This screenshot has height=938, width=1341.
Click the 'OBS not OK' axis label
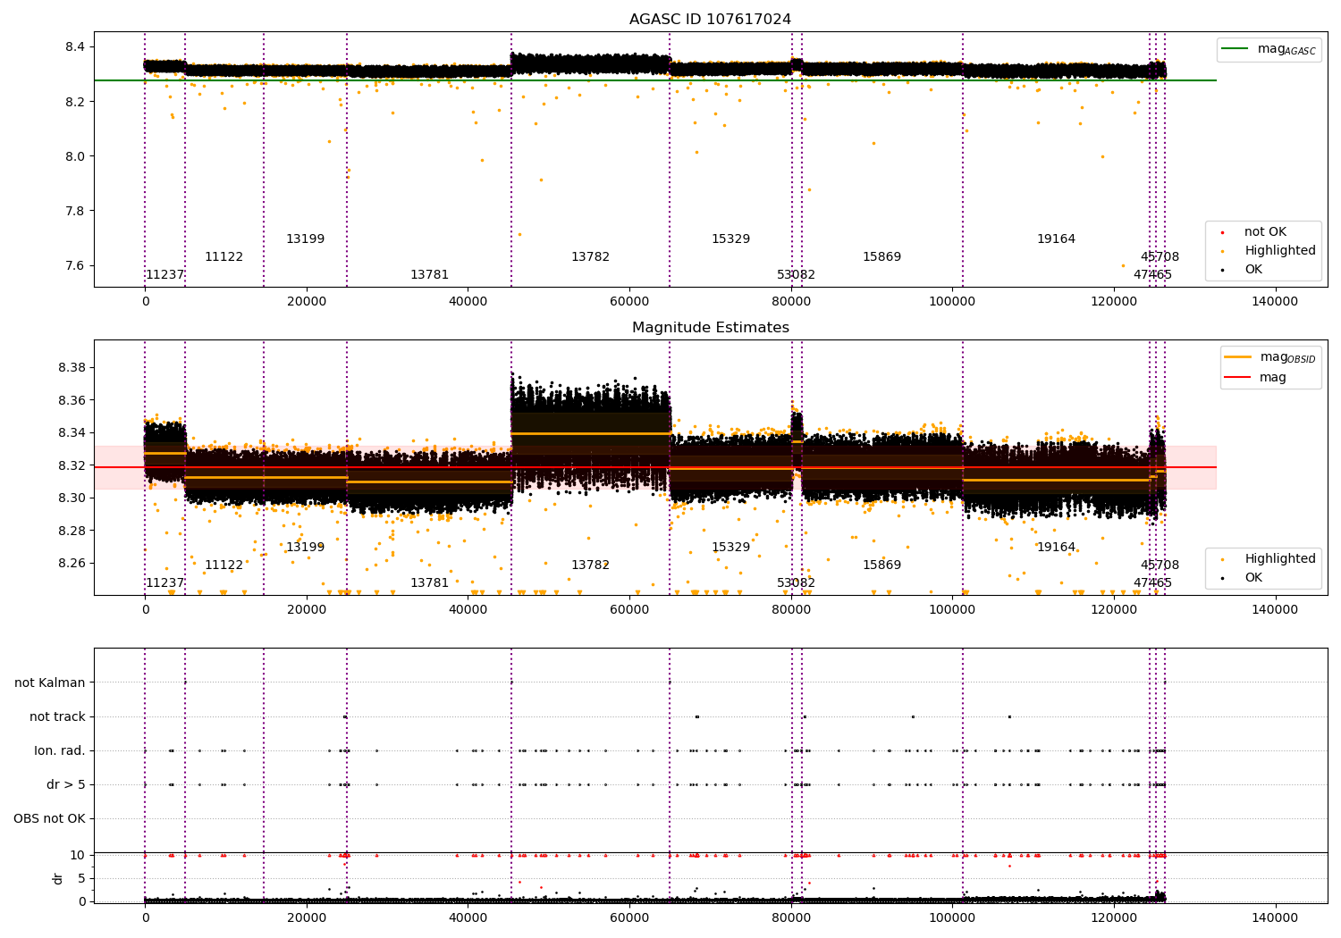(49, 818)
